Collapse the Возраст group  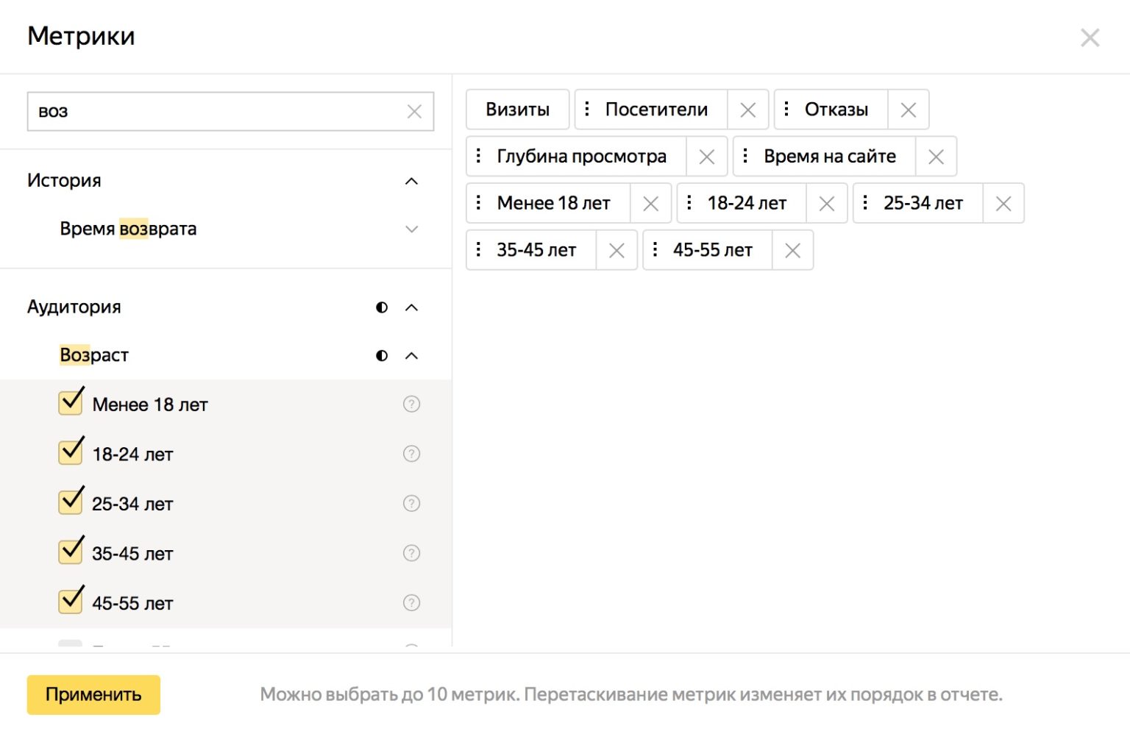click(411, 356)
